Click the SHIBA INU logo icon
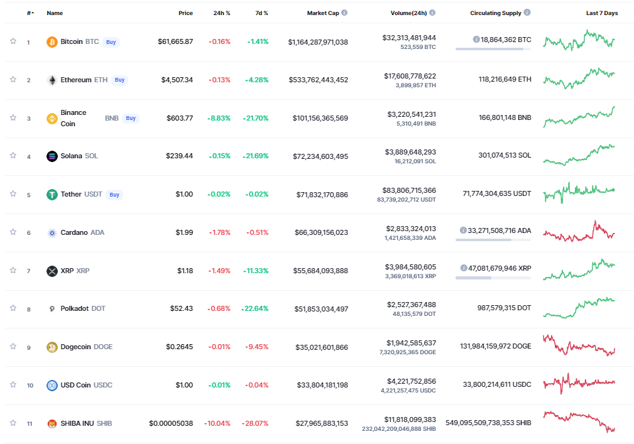Screen dimensions: 634x444 pos(52,424)
